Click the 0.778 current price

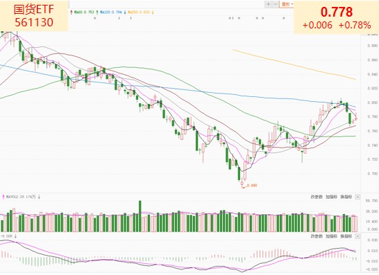(337, 12)
